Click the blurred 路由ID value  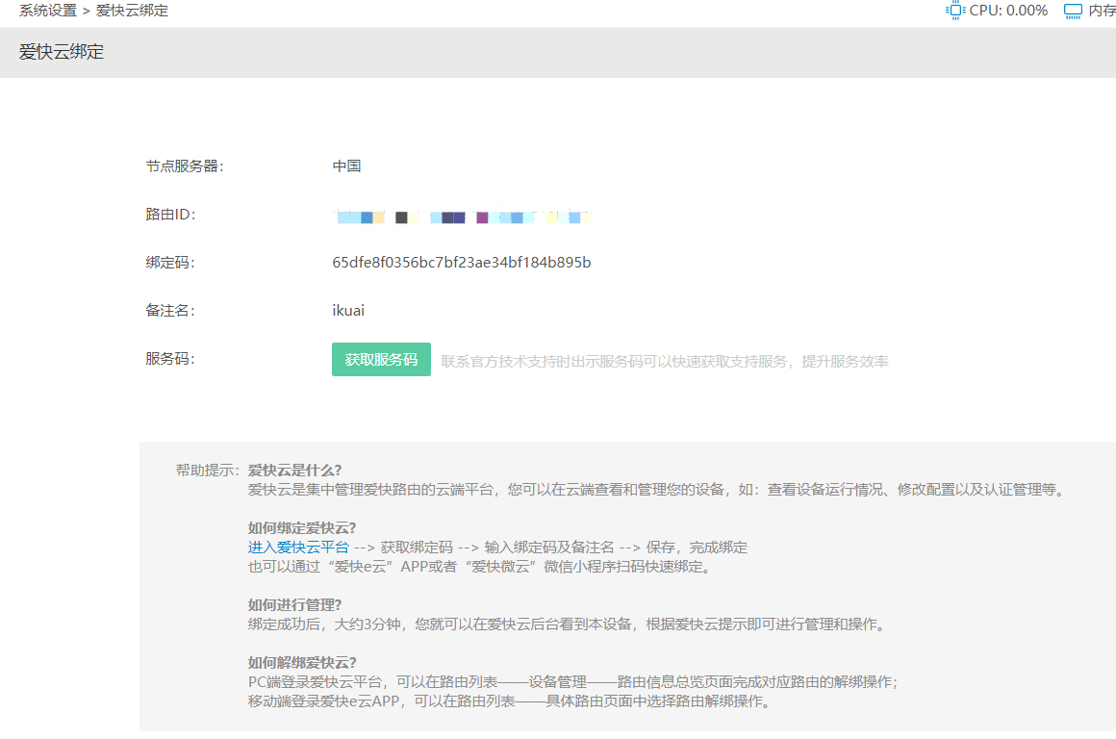[x=463, y=217]
